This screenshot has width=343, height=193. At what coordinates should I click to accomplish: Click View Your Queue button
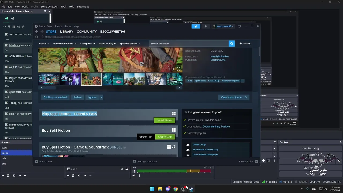click(234, 97)
